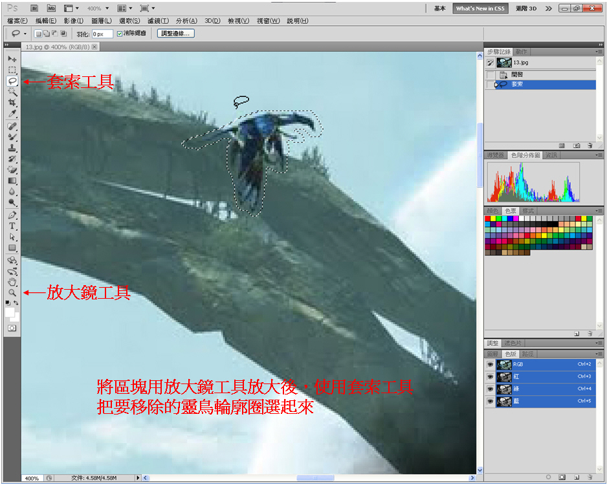Select the 3D Orbit camera tool

(12, 271)
